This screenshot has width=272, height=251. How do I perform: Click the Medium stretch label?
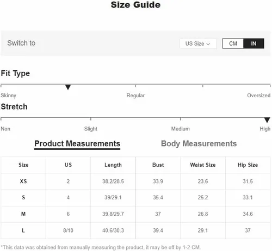pyautogui.click(x=181, y=129)
